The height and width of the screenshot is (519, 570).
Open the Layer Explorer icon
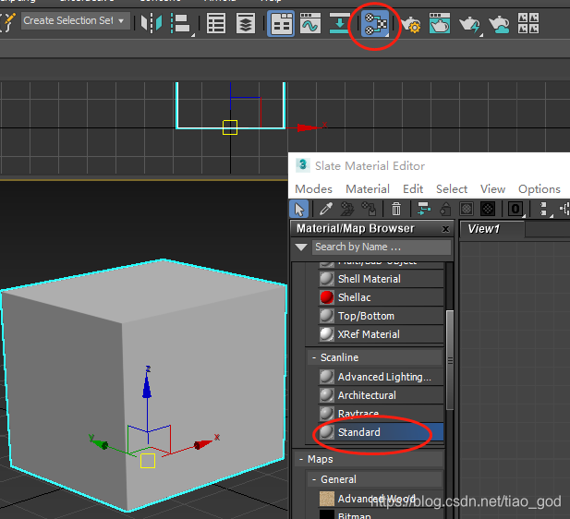tap(246, 24)
